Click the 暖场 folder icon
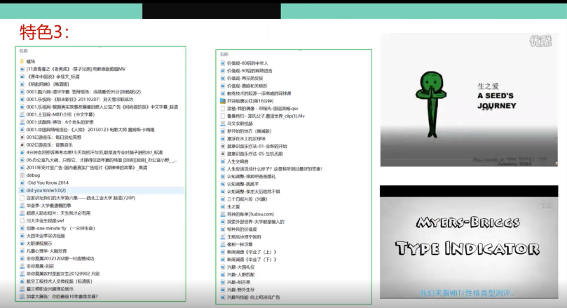The image size is (567, 308). click(22, 62)
